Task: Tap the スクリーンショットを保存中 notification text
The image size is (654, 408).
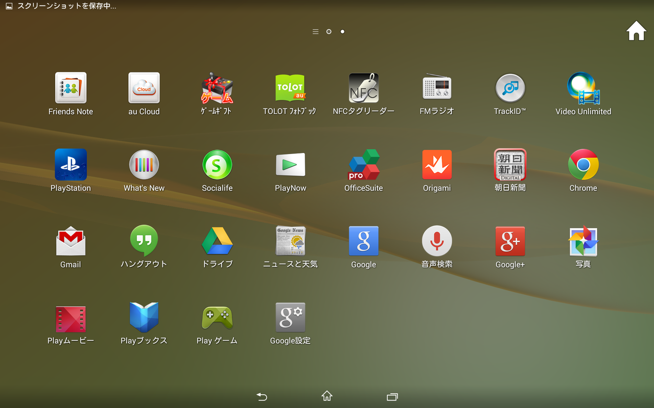Action: [67, 6]
